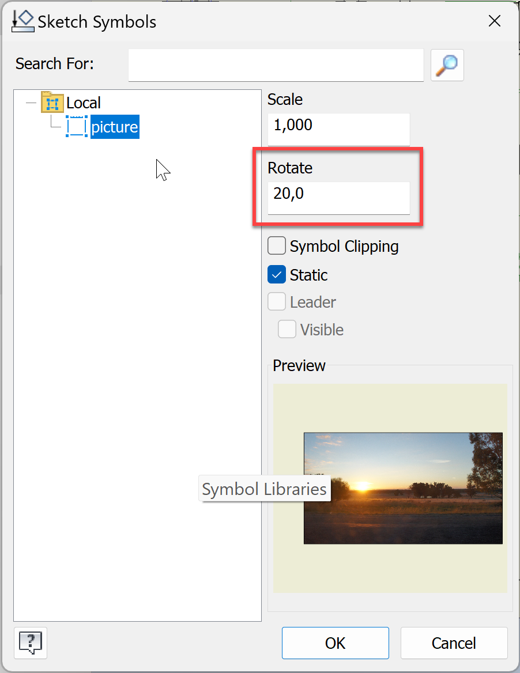This screenshot has width=520, height=673.
Task: Click the magnifier search button
Action: pos(447,65)
